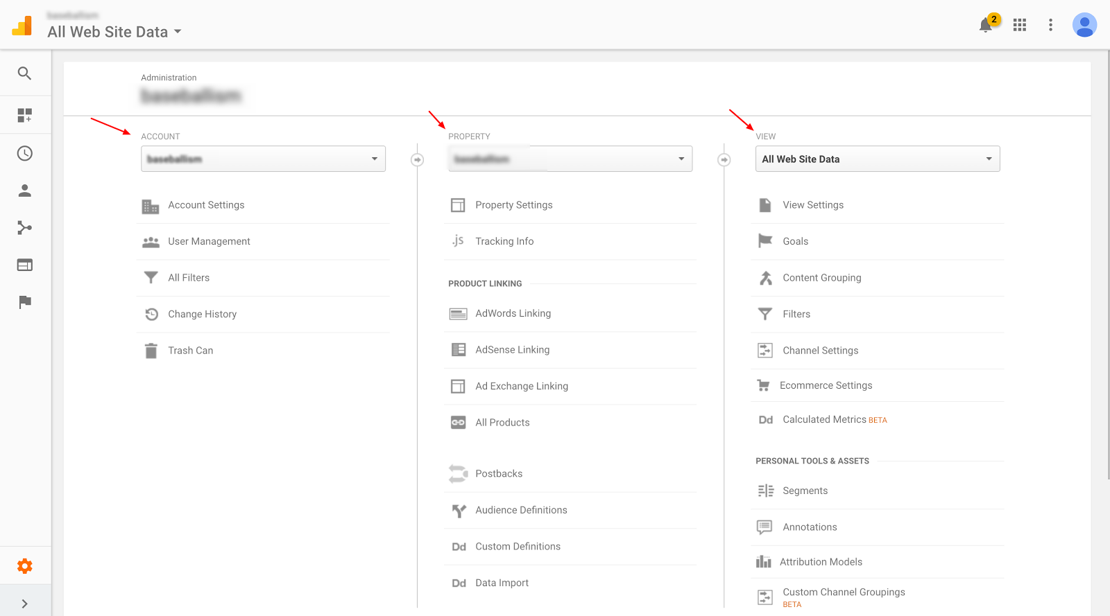The height and width of the screenshot is (616, 1110).
Task: Expand the Account selection dropdown
Action: 263,159
